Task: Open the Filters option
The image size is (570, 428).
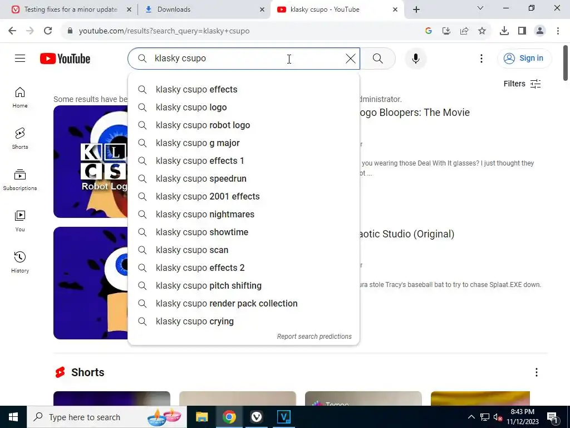Action: coord(522,84)
